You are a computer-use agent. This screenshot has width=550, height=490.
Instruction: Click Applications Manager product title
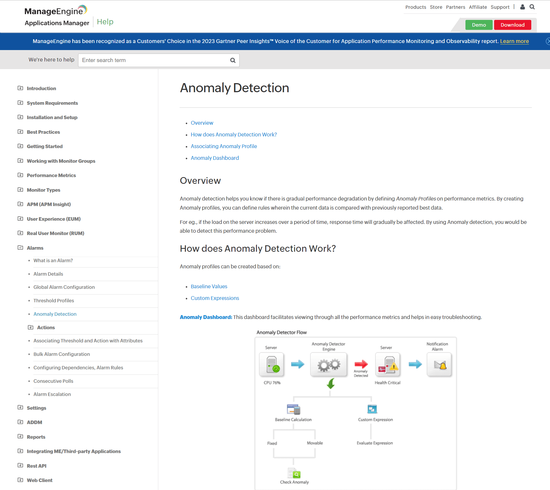(x=57, y=23)
